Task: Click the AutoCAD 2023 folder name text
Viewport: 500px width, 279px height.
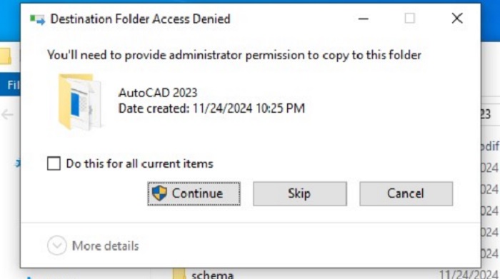Action: click(158, 93)
